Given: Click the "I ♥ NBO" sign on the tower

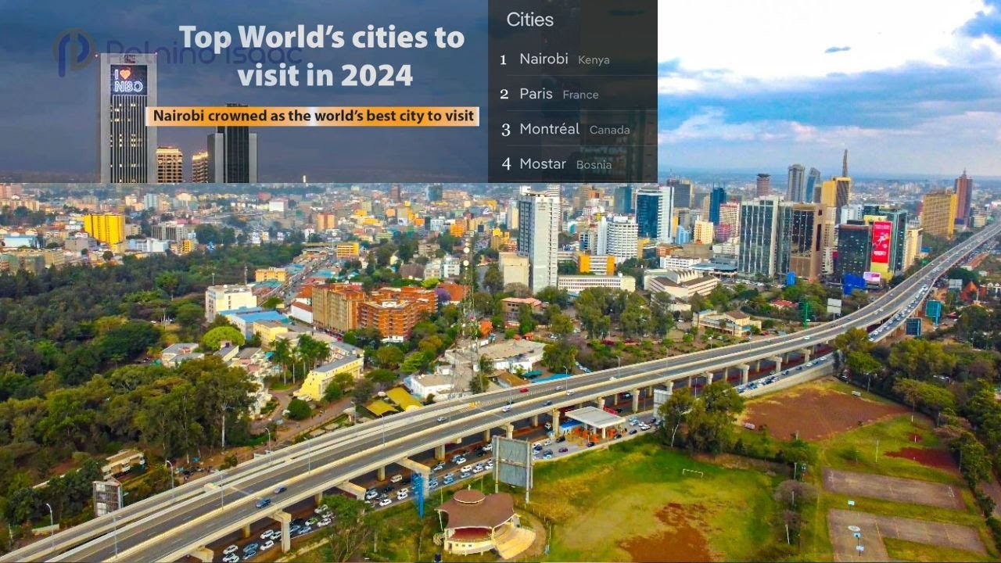Looking at the screenshot, I should point(129,80).
